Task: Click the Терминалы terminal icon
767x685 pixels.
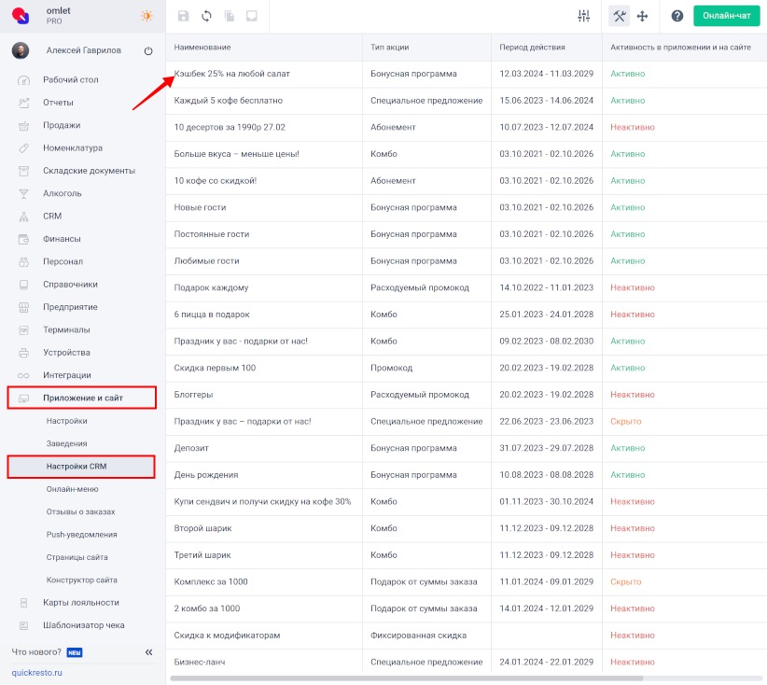Action: (x=23, y=330)
